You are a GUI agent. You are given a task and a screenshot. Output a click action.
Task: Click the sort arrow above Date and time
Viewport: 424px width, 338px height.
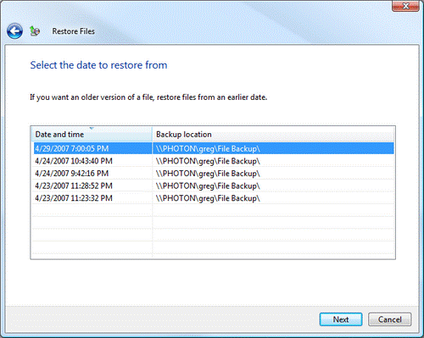(x=92, y=129)
